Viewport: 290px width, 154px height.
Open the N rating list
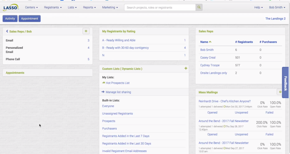(x=103, y=55)
